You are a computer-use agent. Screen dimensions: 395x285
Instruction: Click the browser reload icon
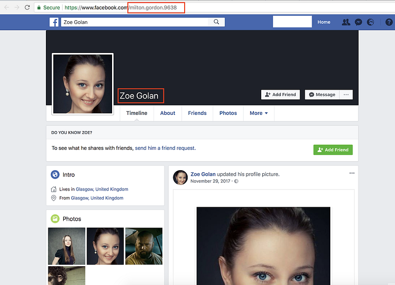[x=27, y=7]
